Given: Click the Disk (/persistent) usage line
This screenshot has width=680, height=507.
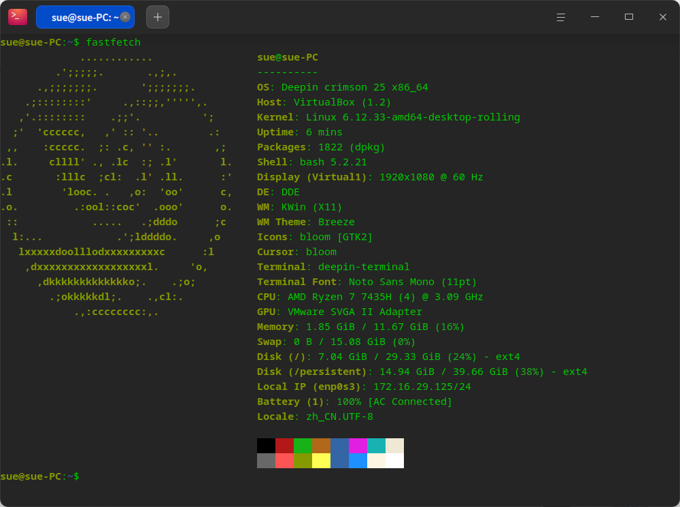Looking at the screenshot, I should click(422, 372).
